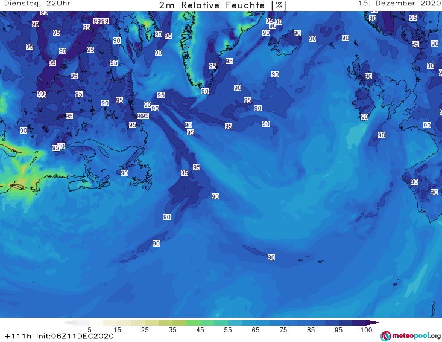Click the '75' tick on the color scale
The height and width of the screenshot is (342, 442).
[283, 330]
